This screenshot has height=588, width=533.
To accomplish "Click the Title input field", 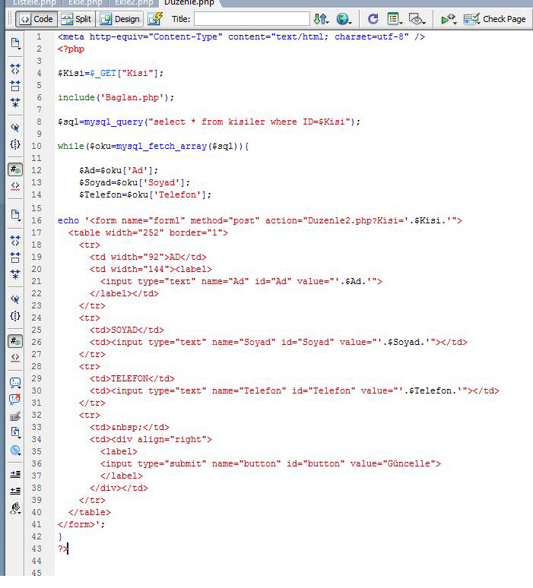I will (x=252, y=19).
